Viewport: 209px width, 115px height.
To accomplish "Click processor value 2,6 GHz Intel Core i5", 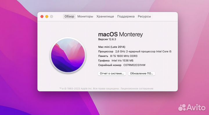I will pyautogui.click(x=143, y=52).
